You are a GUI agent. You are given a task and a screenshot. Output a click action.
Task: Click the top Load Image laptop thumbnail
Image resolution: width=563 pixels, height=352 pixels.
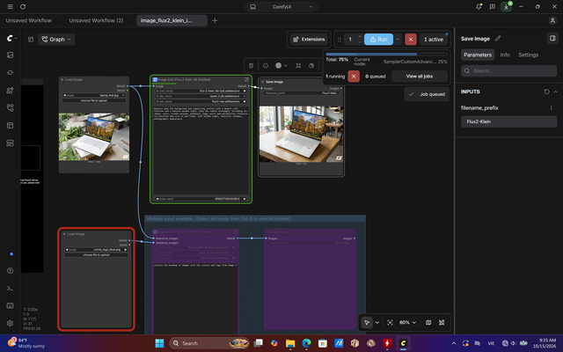point(94,136)
